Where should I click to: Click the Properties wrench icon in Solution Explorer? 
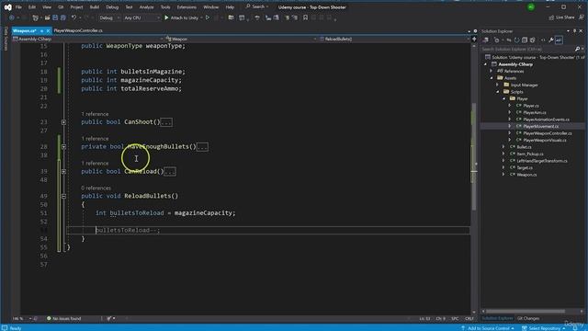pyautogui.click(x=551, y=40)
